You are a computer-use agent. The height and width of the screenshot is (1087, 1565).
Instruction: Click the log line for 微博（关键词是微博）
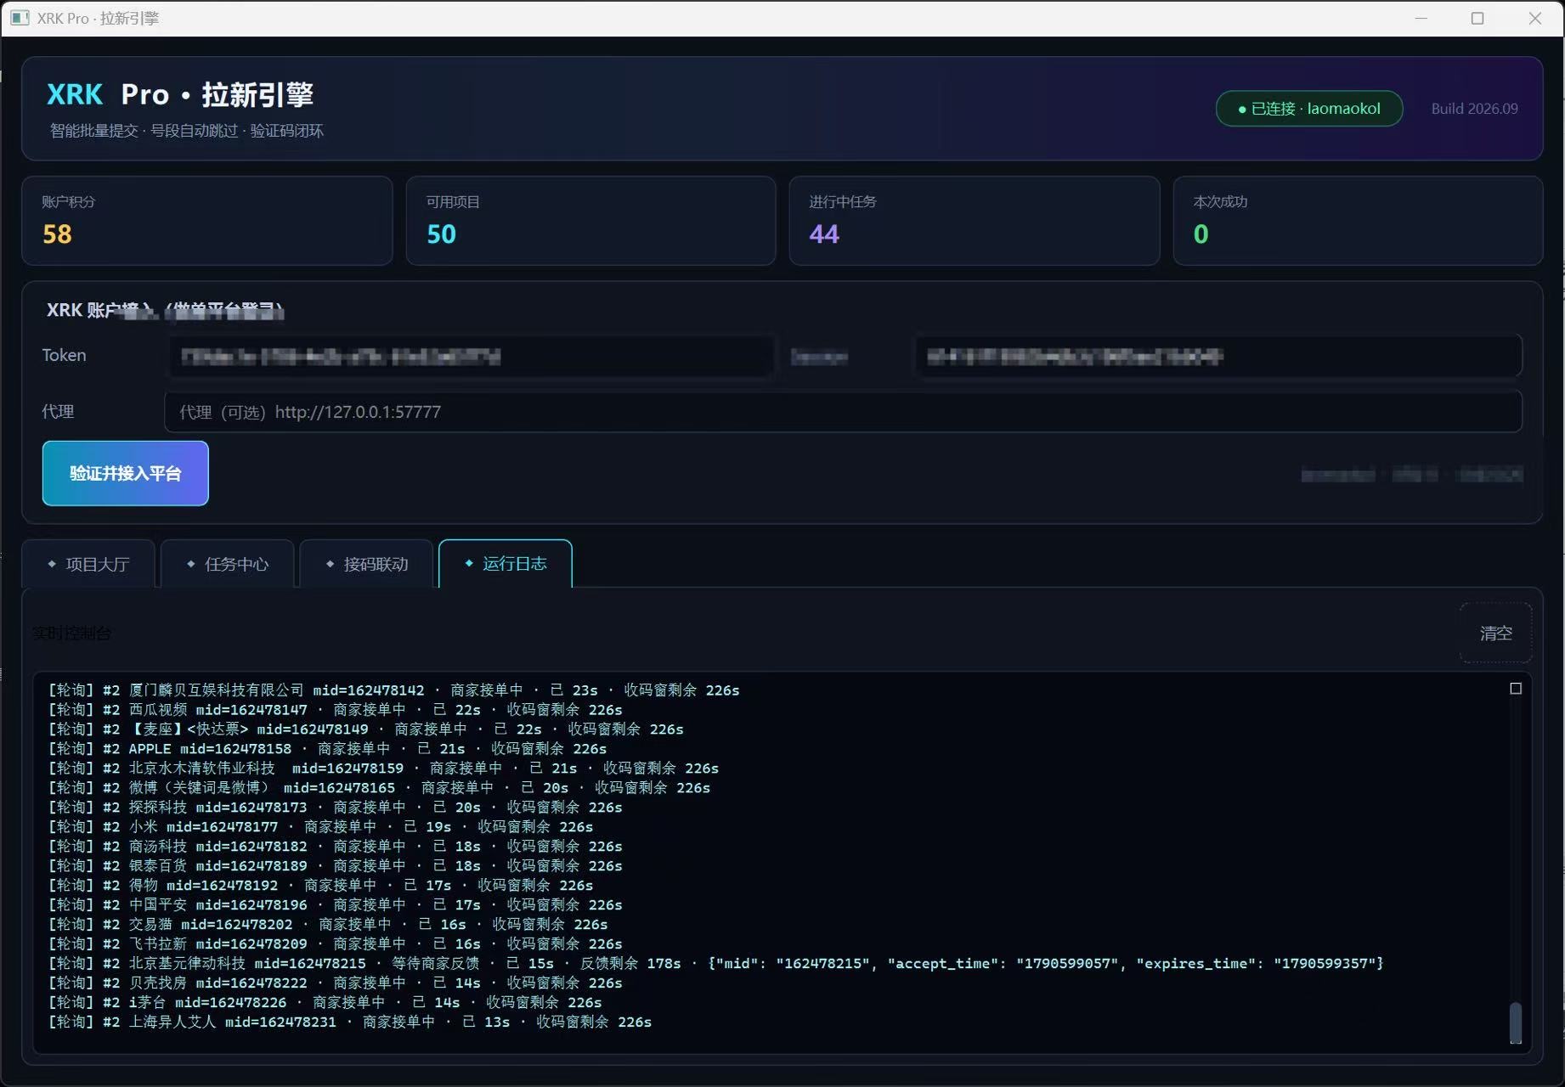(380, 788)
